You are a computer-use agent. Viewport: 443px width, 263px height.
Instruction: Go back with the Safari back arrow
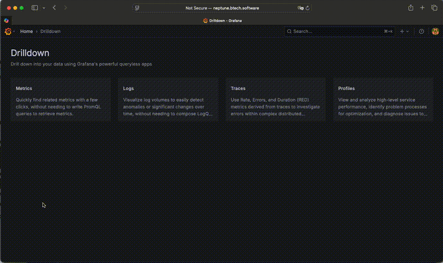(54, 8)
